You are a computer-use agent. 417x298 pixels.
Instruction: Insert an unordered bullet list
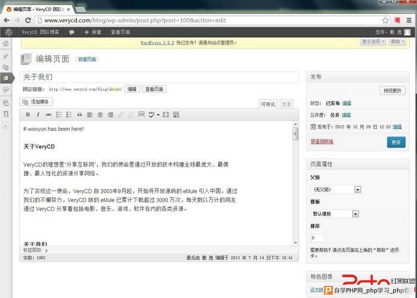click(x=59, y=114)
